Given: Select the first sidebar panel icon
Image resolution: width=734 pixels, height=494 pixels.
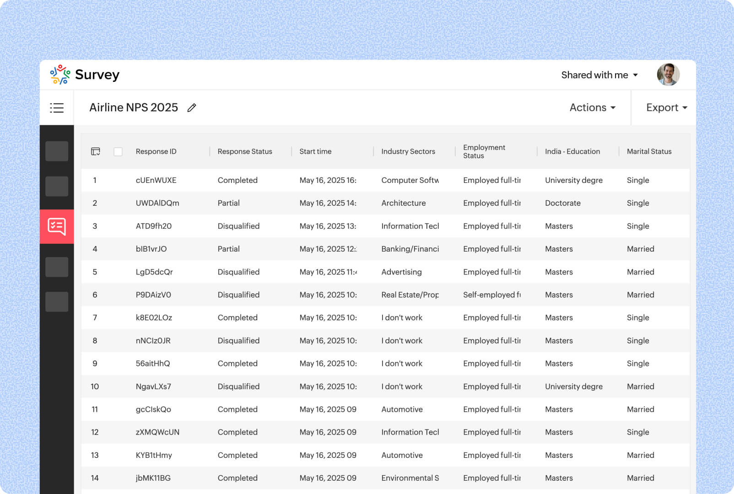Looking at the screenshot, I should (x=57, y=151).
